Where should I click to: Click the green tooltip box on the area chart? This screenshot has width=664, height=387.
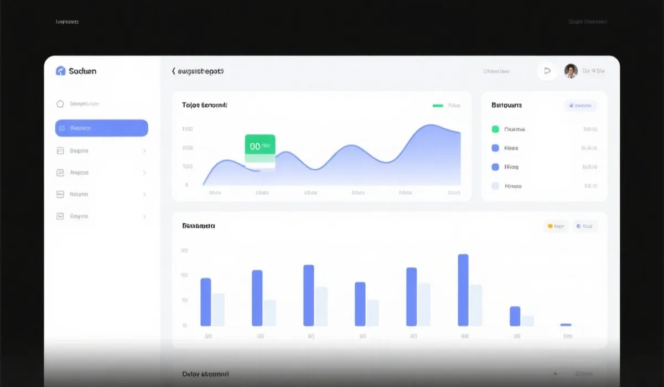(x=260, y=147)
